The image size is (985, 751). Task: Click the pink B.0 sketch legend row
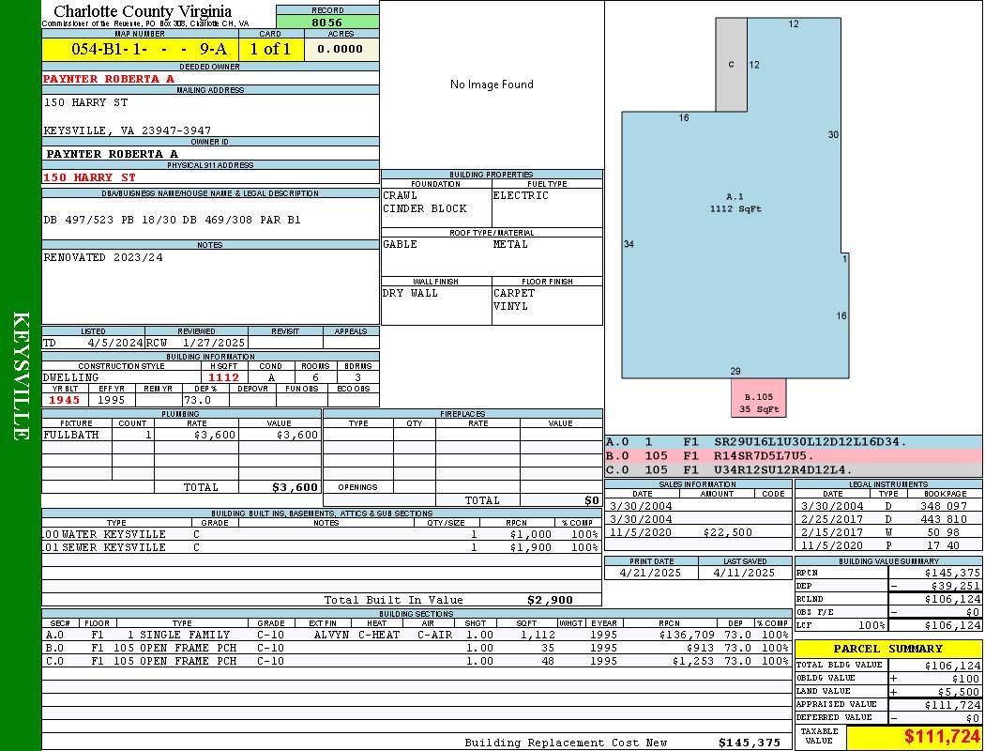pos(793,455)
